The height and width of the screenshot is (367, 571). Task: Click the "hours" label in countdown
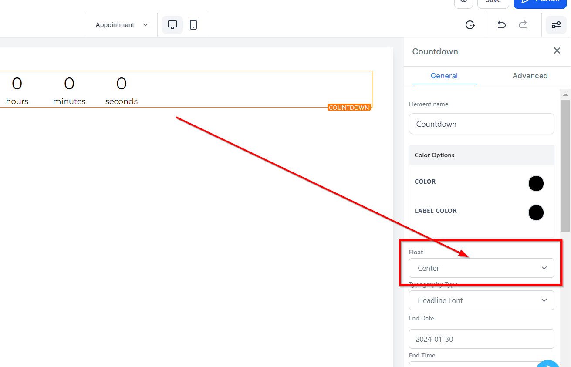pyautogui.click(x=17, y=101)
